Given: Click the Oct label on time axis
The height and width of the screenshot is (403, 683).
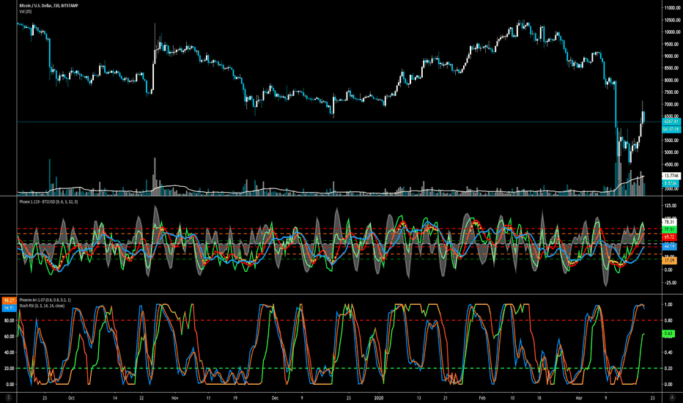Looking at the screenshot, I should [71, 398].
